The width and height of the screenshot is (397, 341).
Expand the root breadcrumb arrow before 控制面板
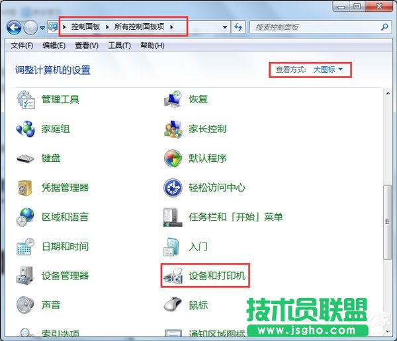click(65, 27)
